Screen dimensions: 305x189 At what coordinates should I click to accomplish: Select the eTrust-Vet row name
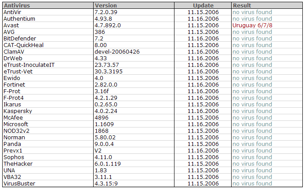coord(18,72)
